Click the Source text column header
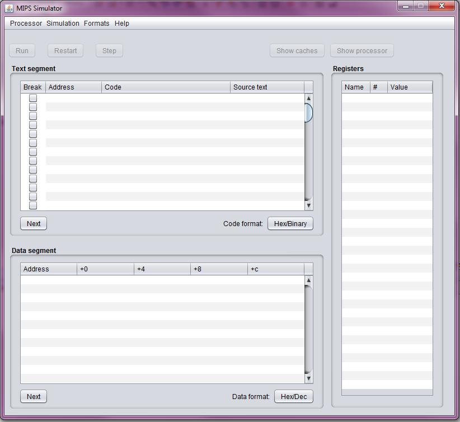The height and width of the screenshot is (422, 460). 267,87
